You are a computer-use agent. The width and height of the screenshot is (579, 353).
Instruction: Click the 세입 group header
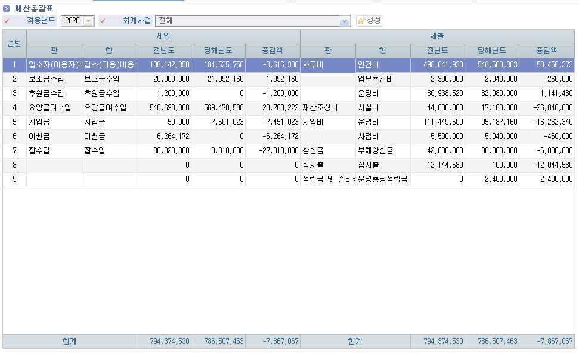pos(163,36)
